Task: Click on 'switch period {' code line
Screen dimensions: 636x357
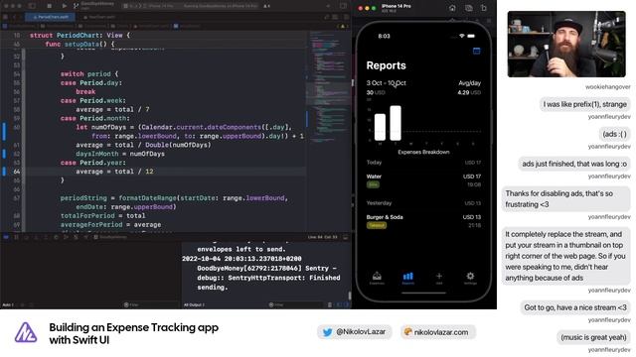Action: [89, 74]
